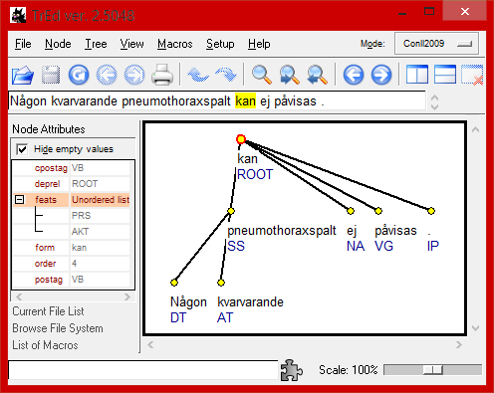The image size is (494, 393).
Task: Collapse the feats attribute list
Action: [x=20, y=200]
